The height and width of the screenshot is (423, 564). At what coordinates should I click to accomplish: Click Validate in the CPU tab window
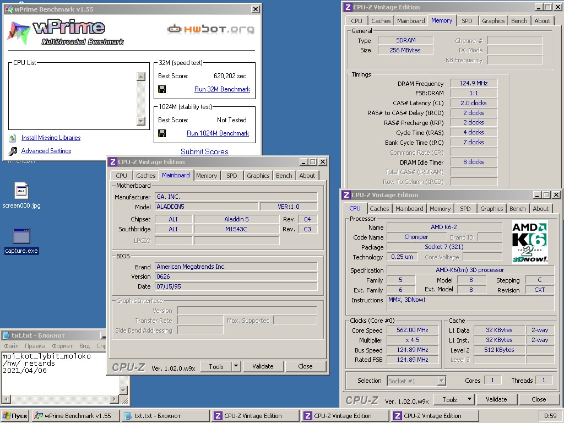[496, 399]
